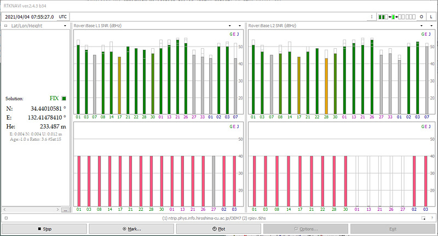Click the orange bar for satellite 28 in L2 chart
The image size is (438, 236).
[x=326, y=86]
